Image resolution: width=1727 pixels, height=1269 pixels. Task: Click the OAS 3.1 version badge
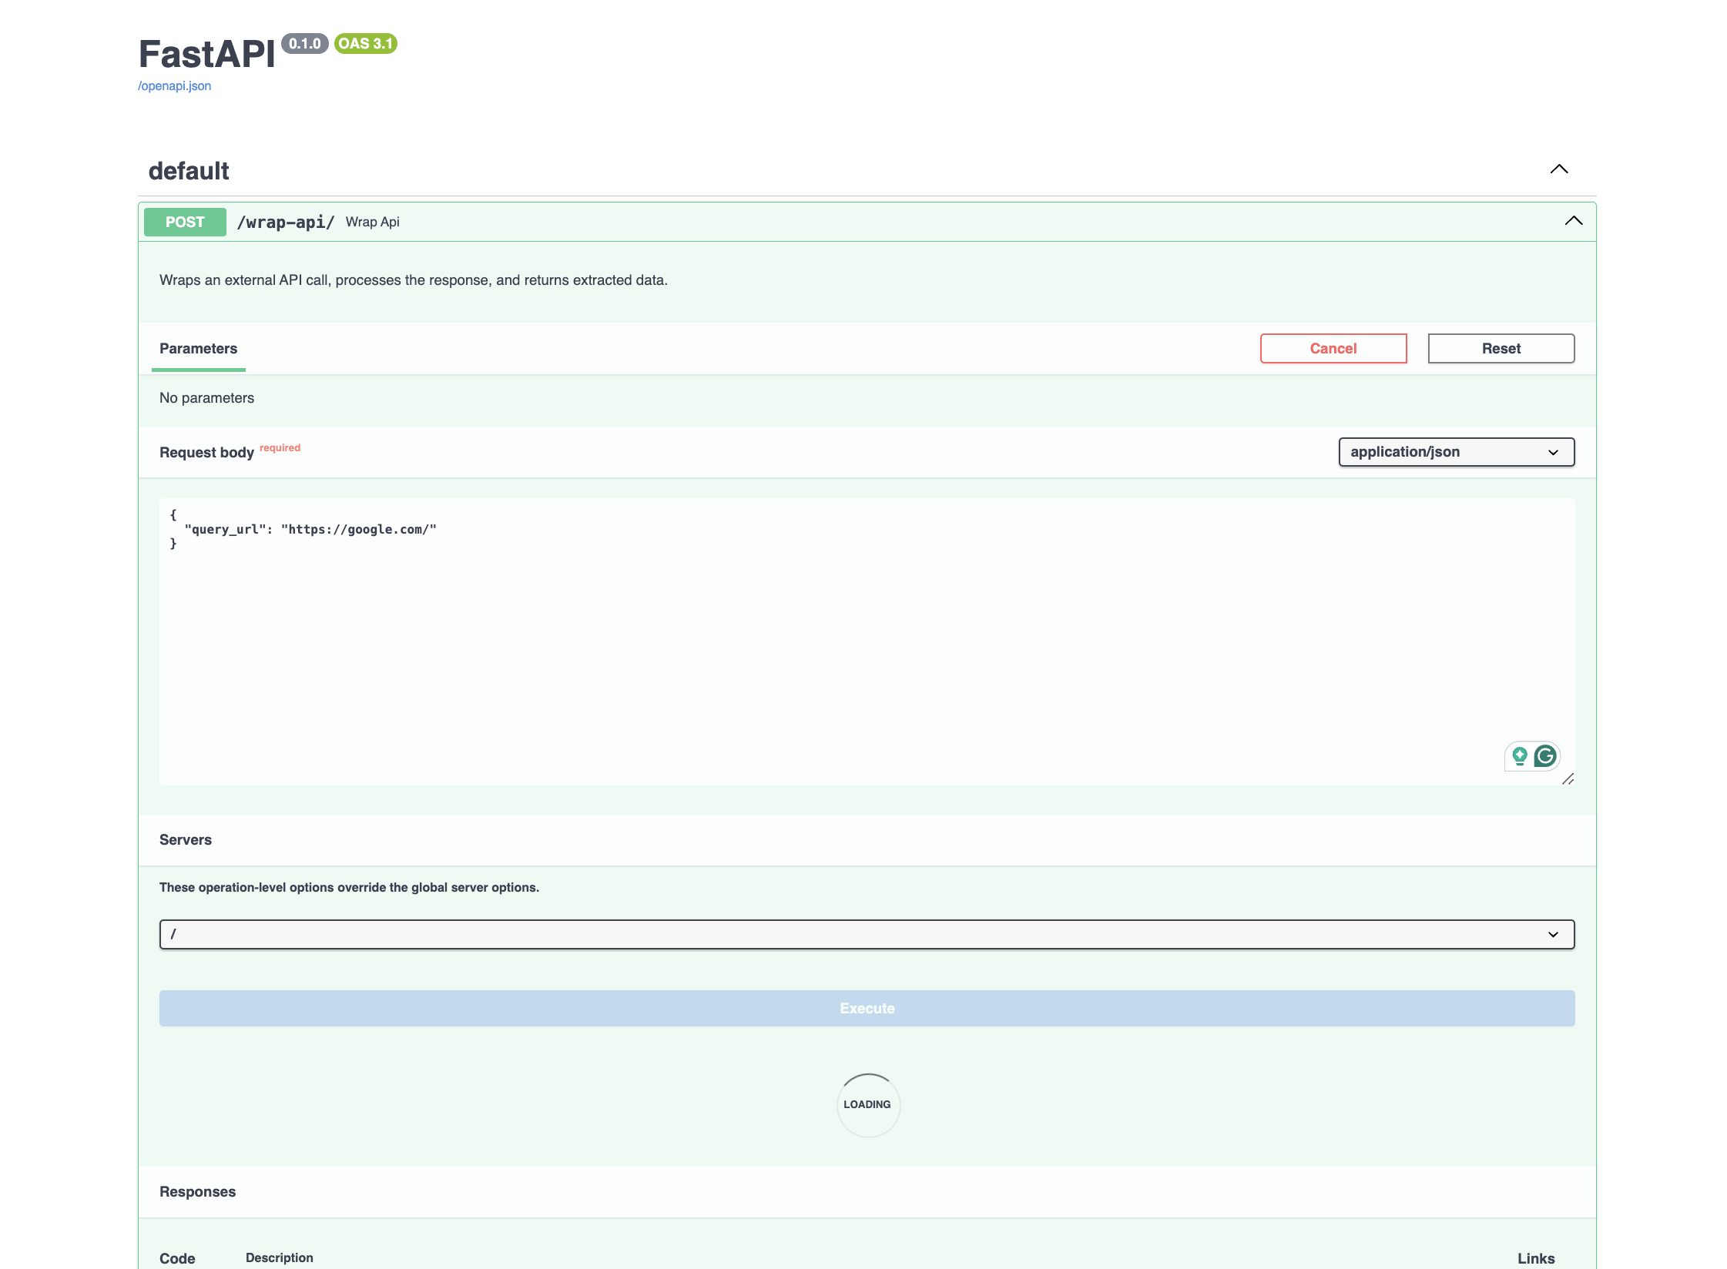(366, 43)
